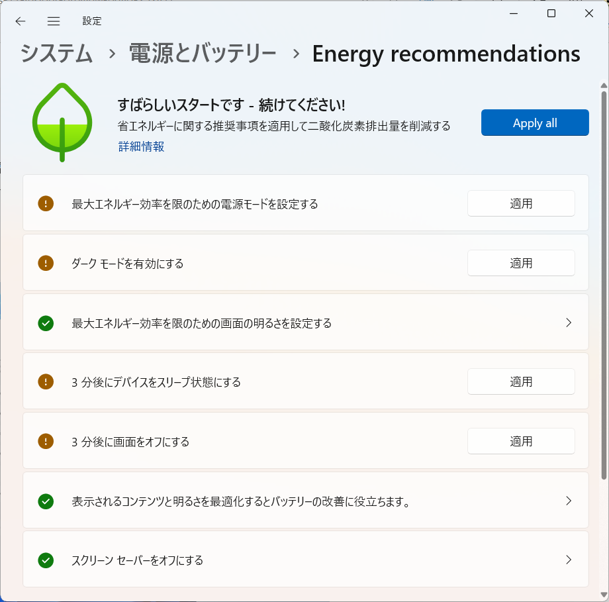Click warning icon beside 電源モード recommendation

pyautogui.click(x=46, y=203)
